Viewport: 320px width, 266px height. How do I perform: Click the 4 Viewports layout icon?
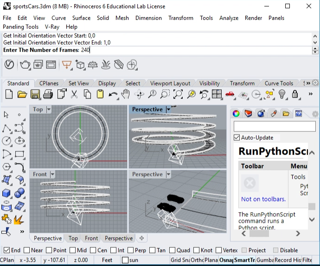pos(217,94)
